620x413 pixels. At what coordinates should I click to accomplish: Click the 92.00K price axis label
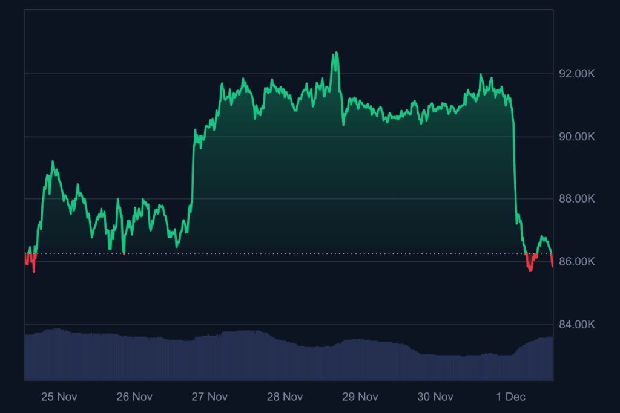coord(576,74)
